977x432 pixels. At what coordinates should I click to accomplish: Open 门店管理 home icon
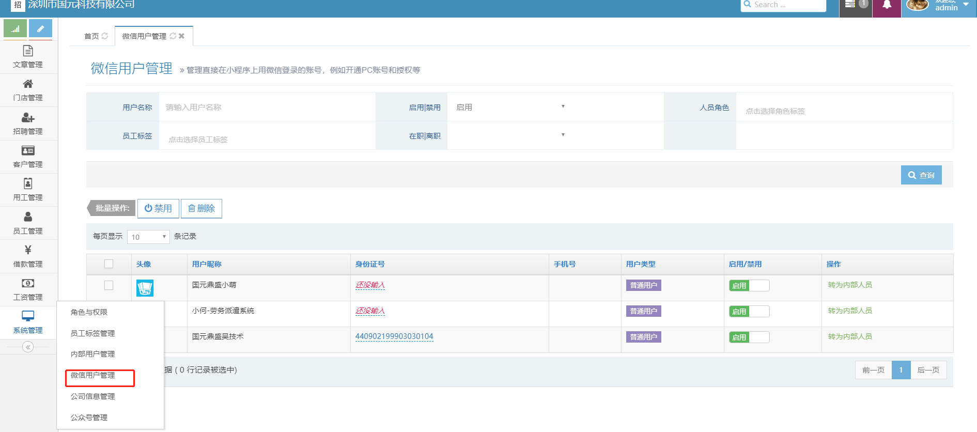[28, 84]
